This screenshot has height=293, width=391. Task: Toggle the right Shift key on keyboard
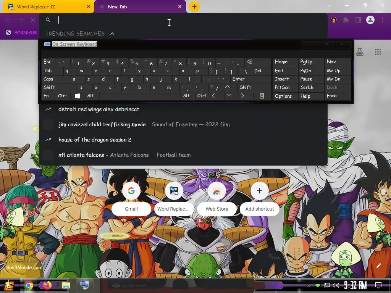click(254, 87)
